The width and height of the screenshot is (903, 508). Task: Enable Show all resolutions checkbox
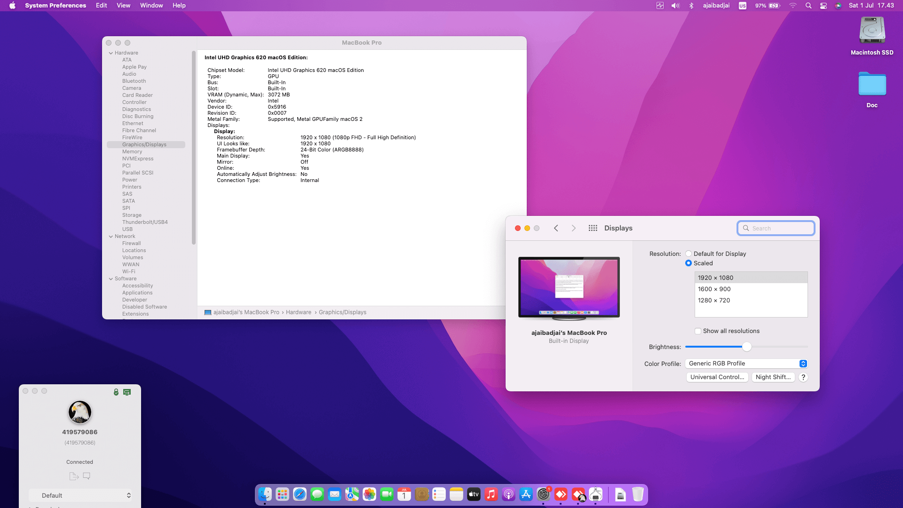click(698, 331)
